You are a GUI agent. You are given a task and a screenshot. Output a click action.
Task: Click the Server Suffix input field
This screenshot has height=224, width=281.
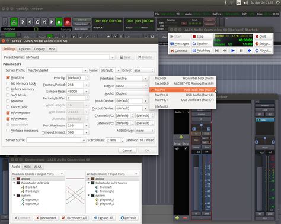pos(54,140)
